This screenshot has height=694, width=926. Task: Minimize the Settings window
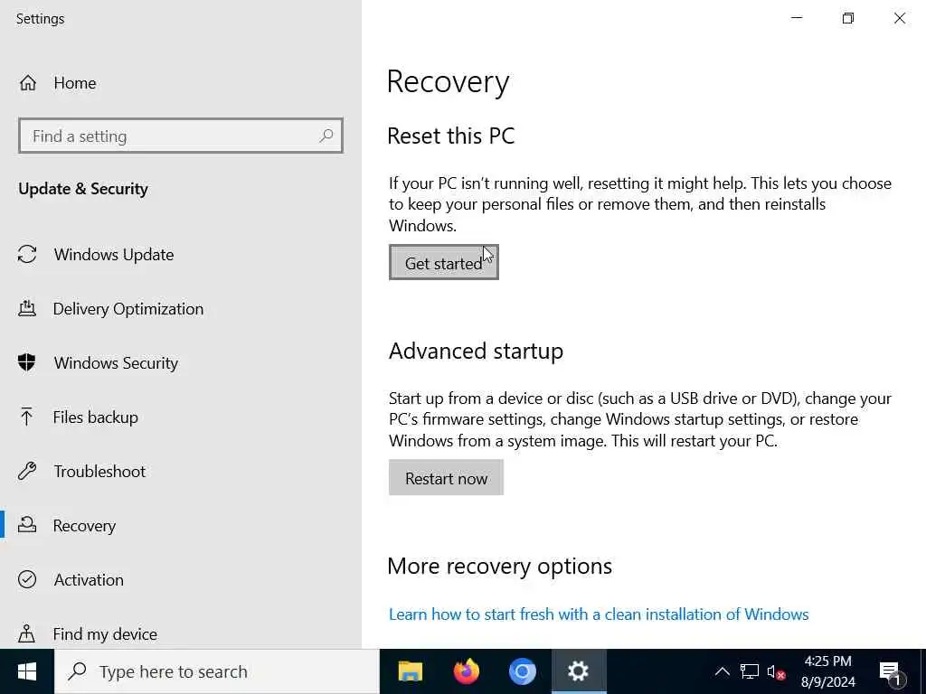(797, 18)
